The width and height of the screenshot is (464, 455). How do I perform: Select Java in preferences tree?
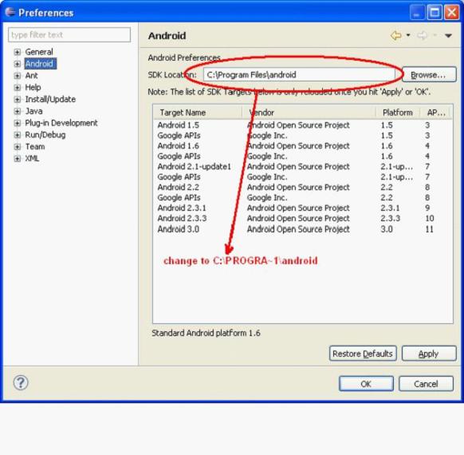click(x=33, y=111)
